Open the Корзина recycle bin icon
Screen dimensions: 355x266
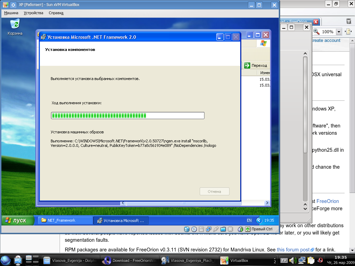(15, 27)
